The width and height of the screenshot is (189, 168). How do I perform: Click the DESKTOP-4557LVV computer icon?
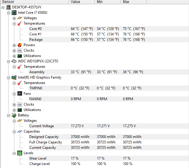click(8, 7)
